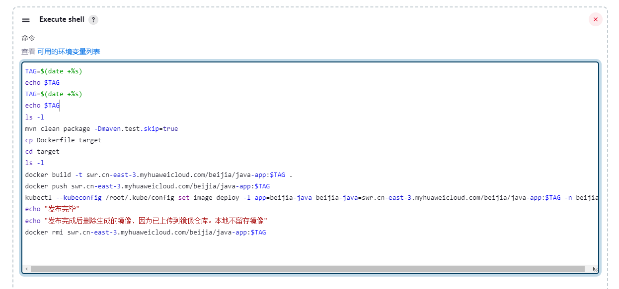Click the echo "发布完毕" line
Image resolution: width=619 pixels, height=289 pixels.
(52, 209)
